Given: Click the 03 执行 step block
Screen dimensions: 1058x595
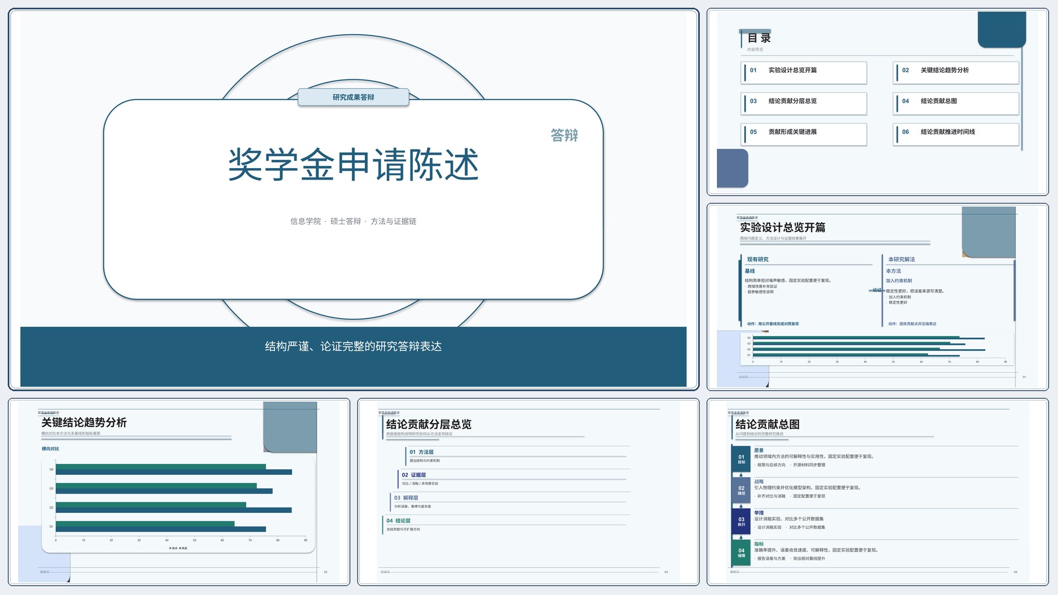Looking at the screenshot, I should click(741, 522).
